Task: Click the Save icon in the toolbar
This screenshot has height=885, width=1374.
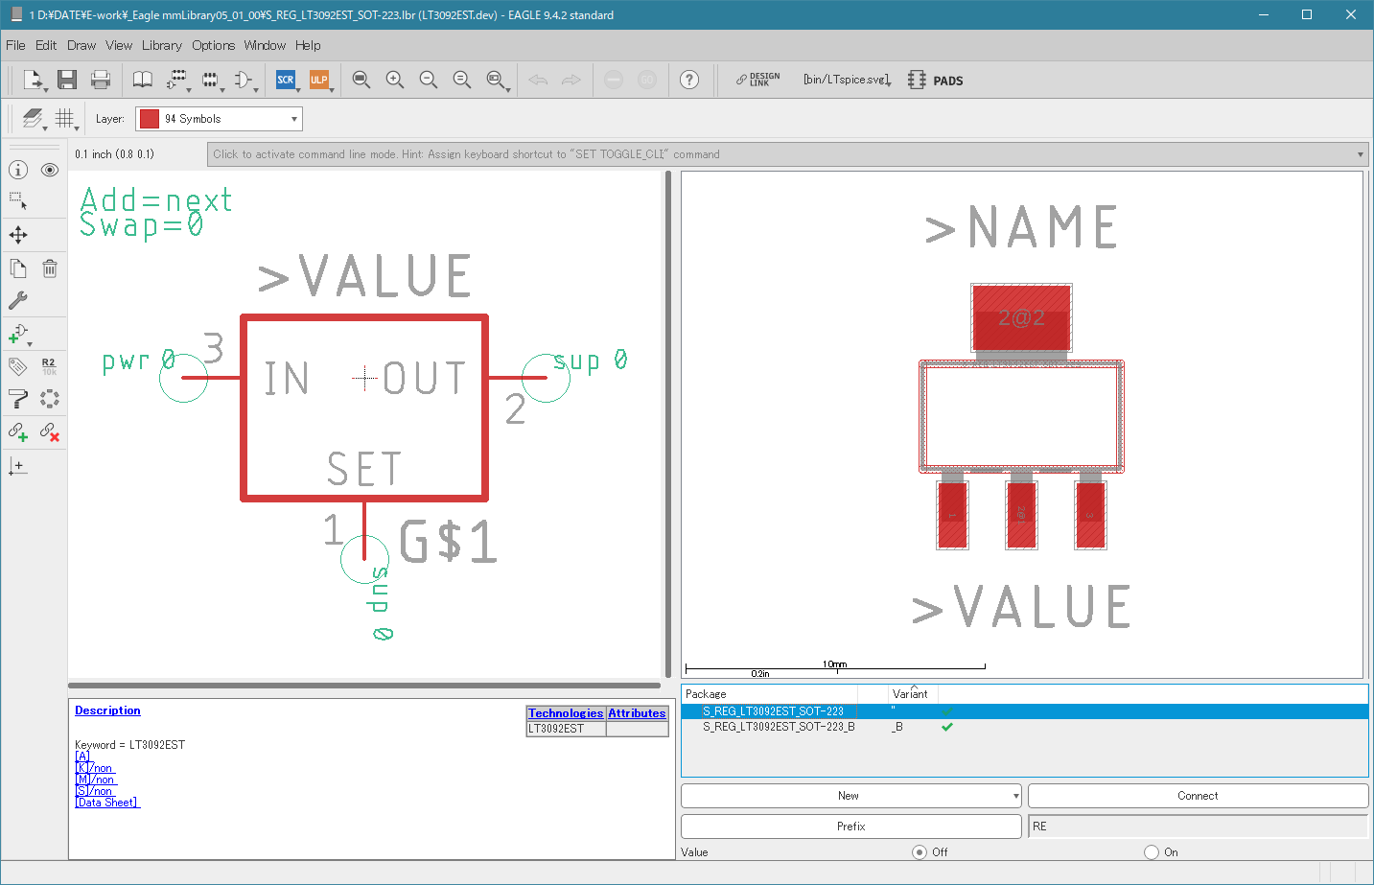Action: tap(66, 80)
